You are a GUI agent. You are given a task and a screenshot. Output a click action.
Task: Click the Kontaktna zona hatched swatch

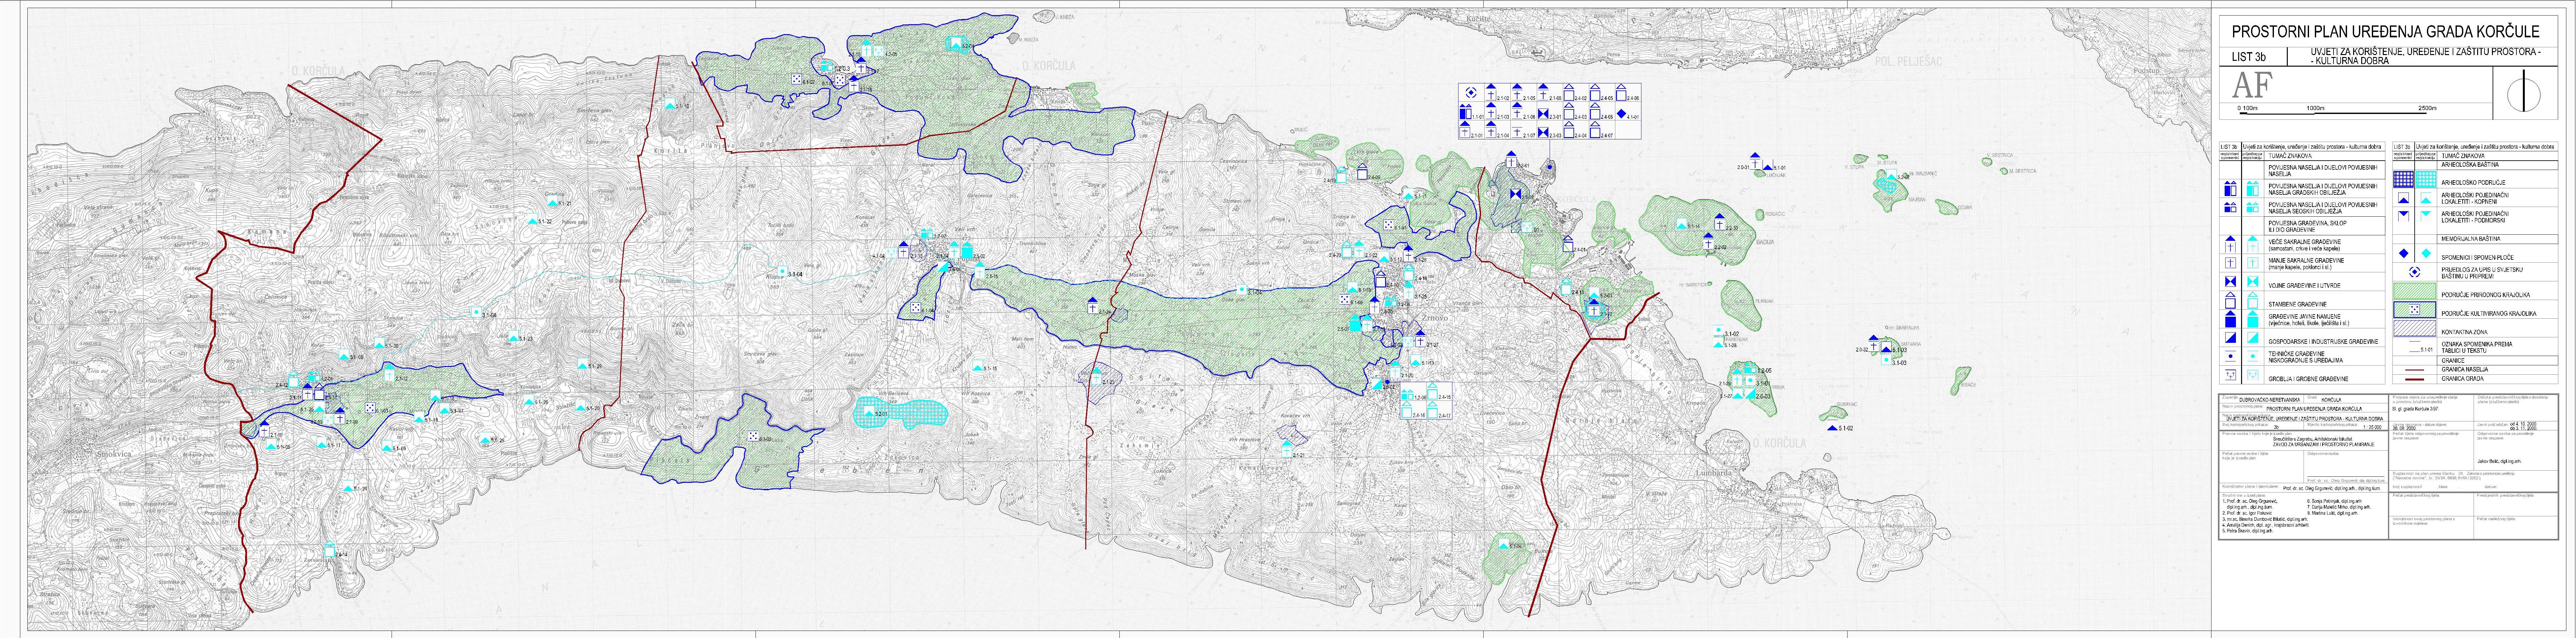[2415, 328]
